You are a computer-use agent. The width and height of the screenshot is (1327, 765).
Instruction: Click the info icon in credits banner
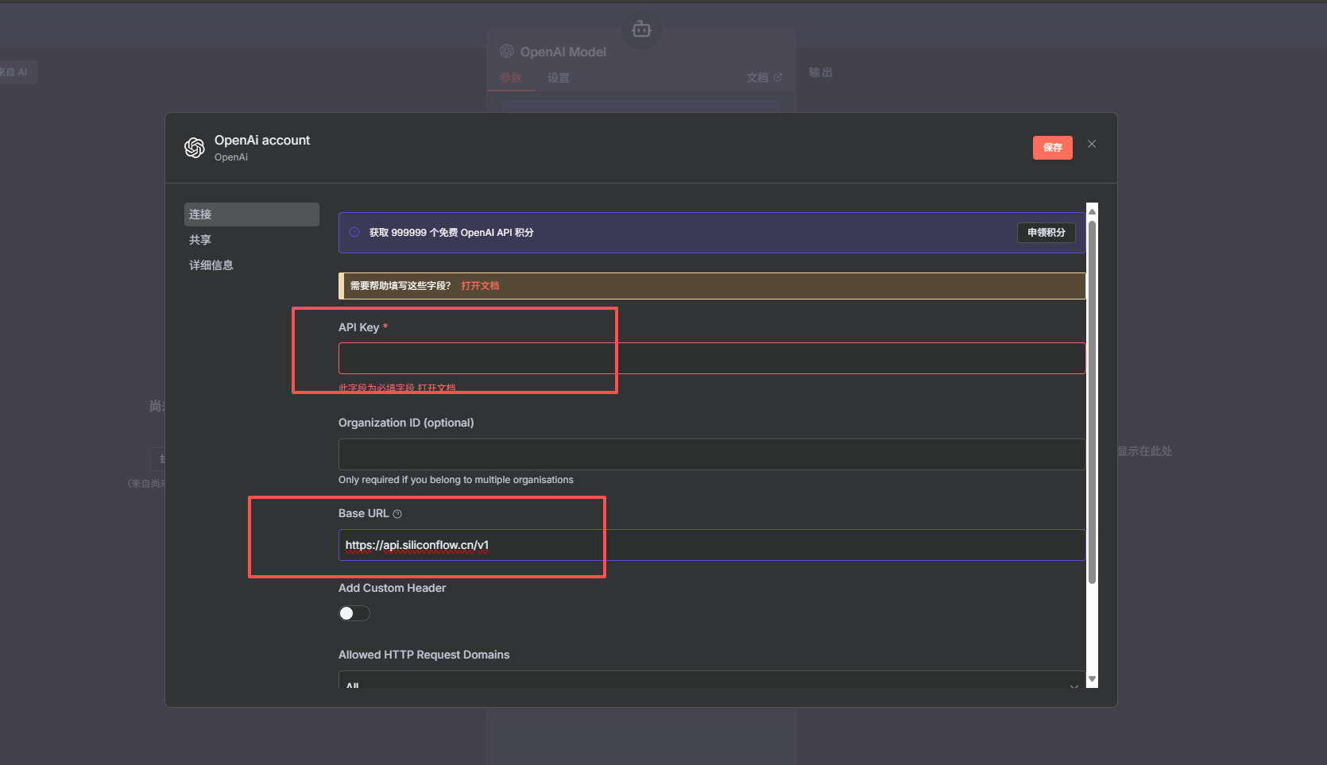pyautogui.click(x=354, y=233)
